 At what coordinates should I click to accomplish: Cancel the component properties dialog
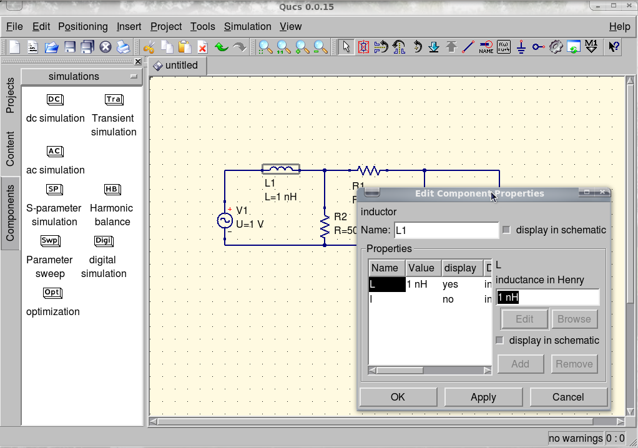tap(568, 397)
